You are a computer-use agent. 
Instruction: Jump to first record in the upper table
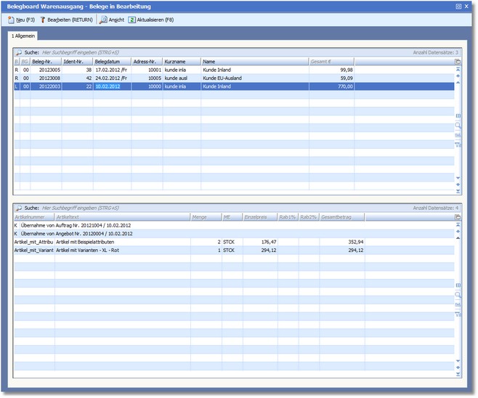(x=458, y=70)
